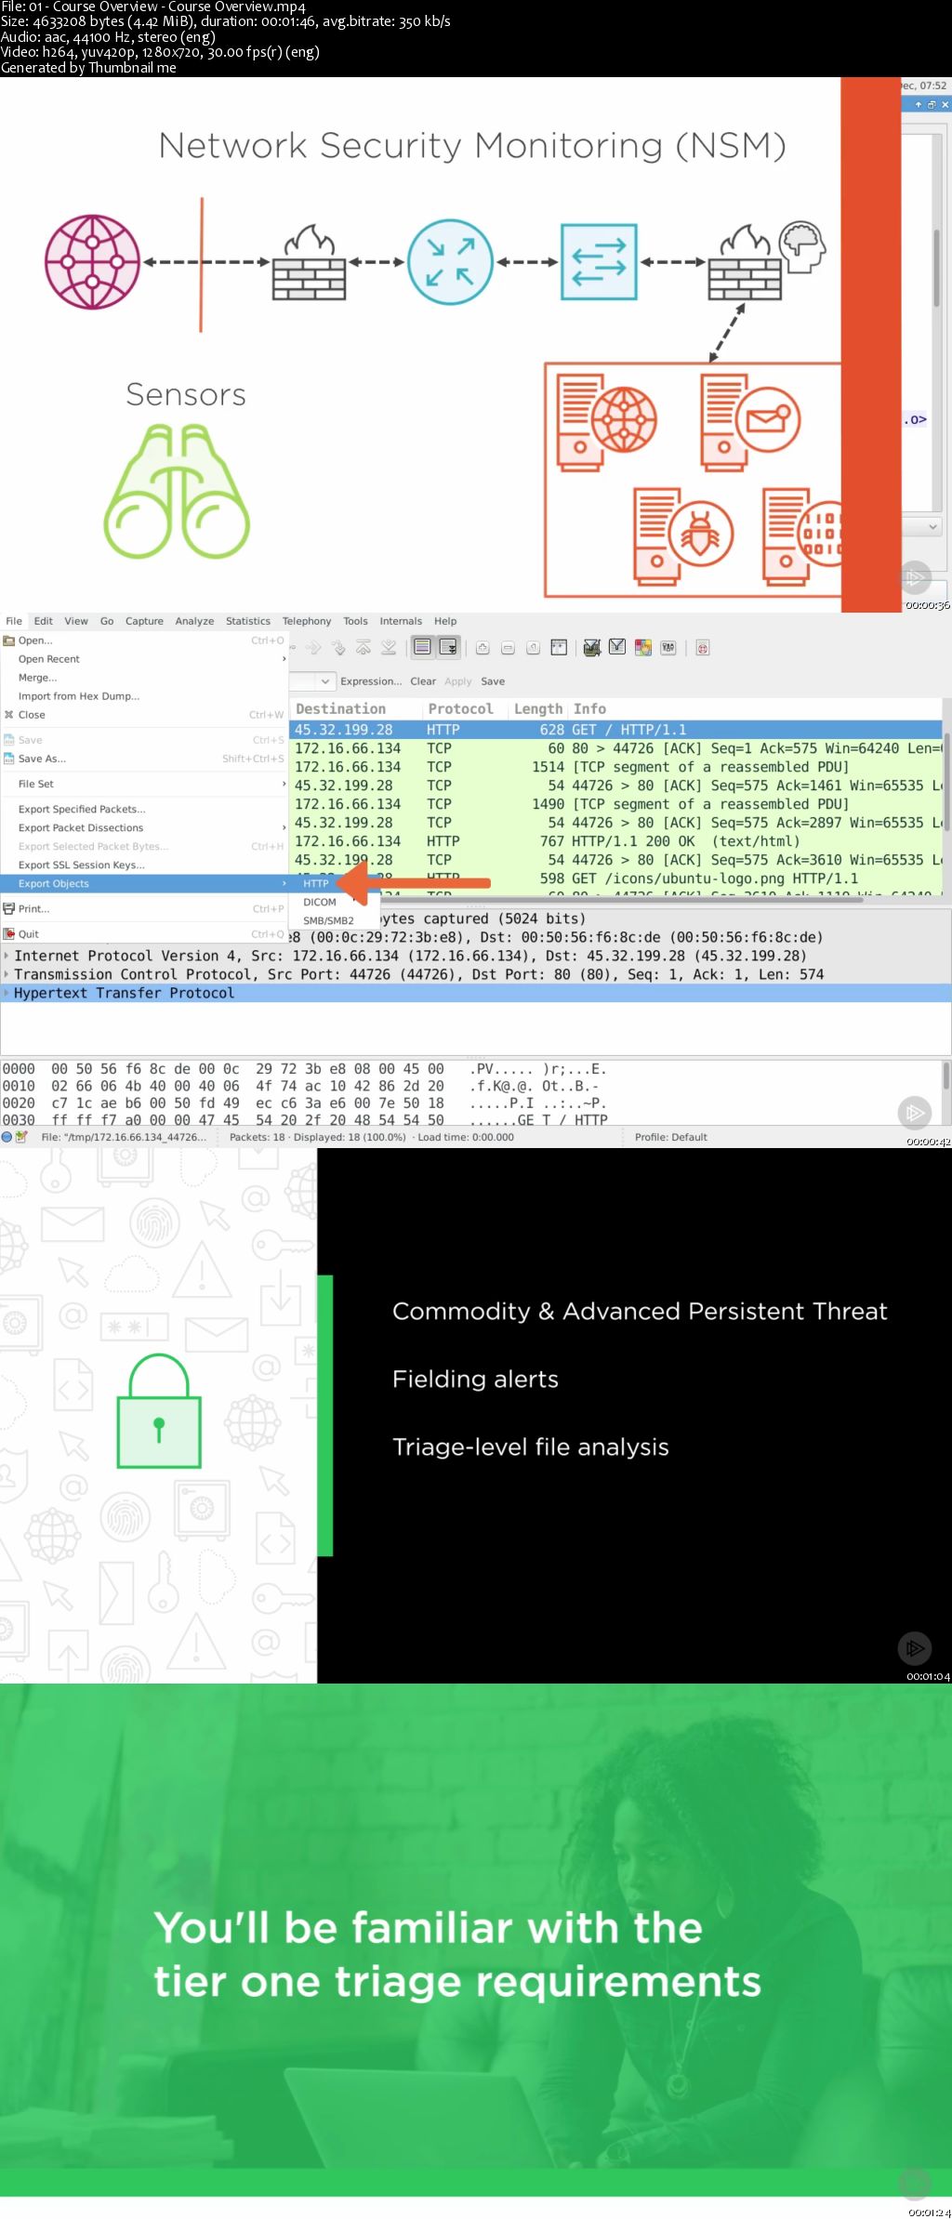Select the HTTP/1.1 200 OK packet row
Image resolution: width=952 pixels, height=2219 pixels.
(615, 841)
